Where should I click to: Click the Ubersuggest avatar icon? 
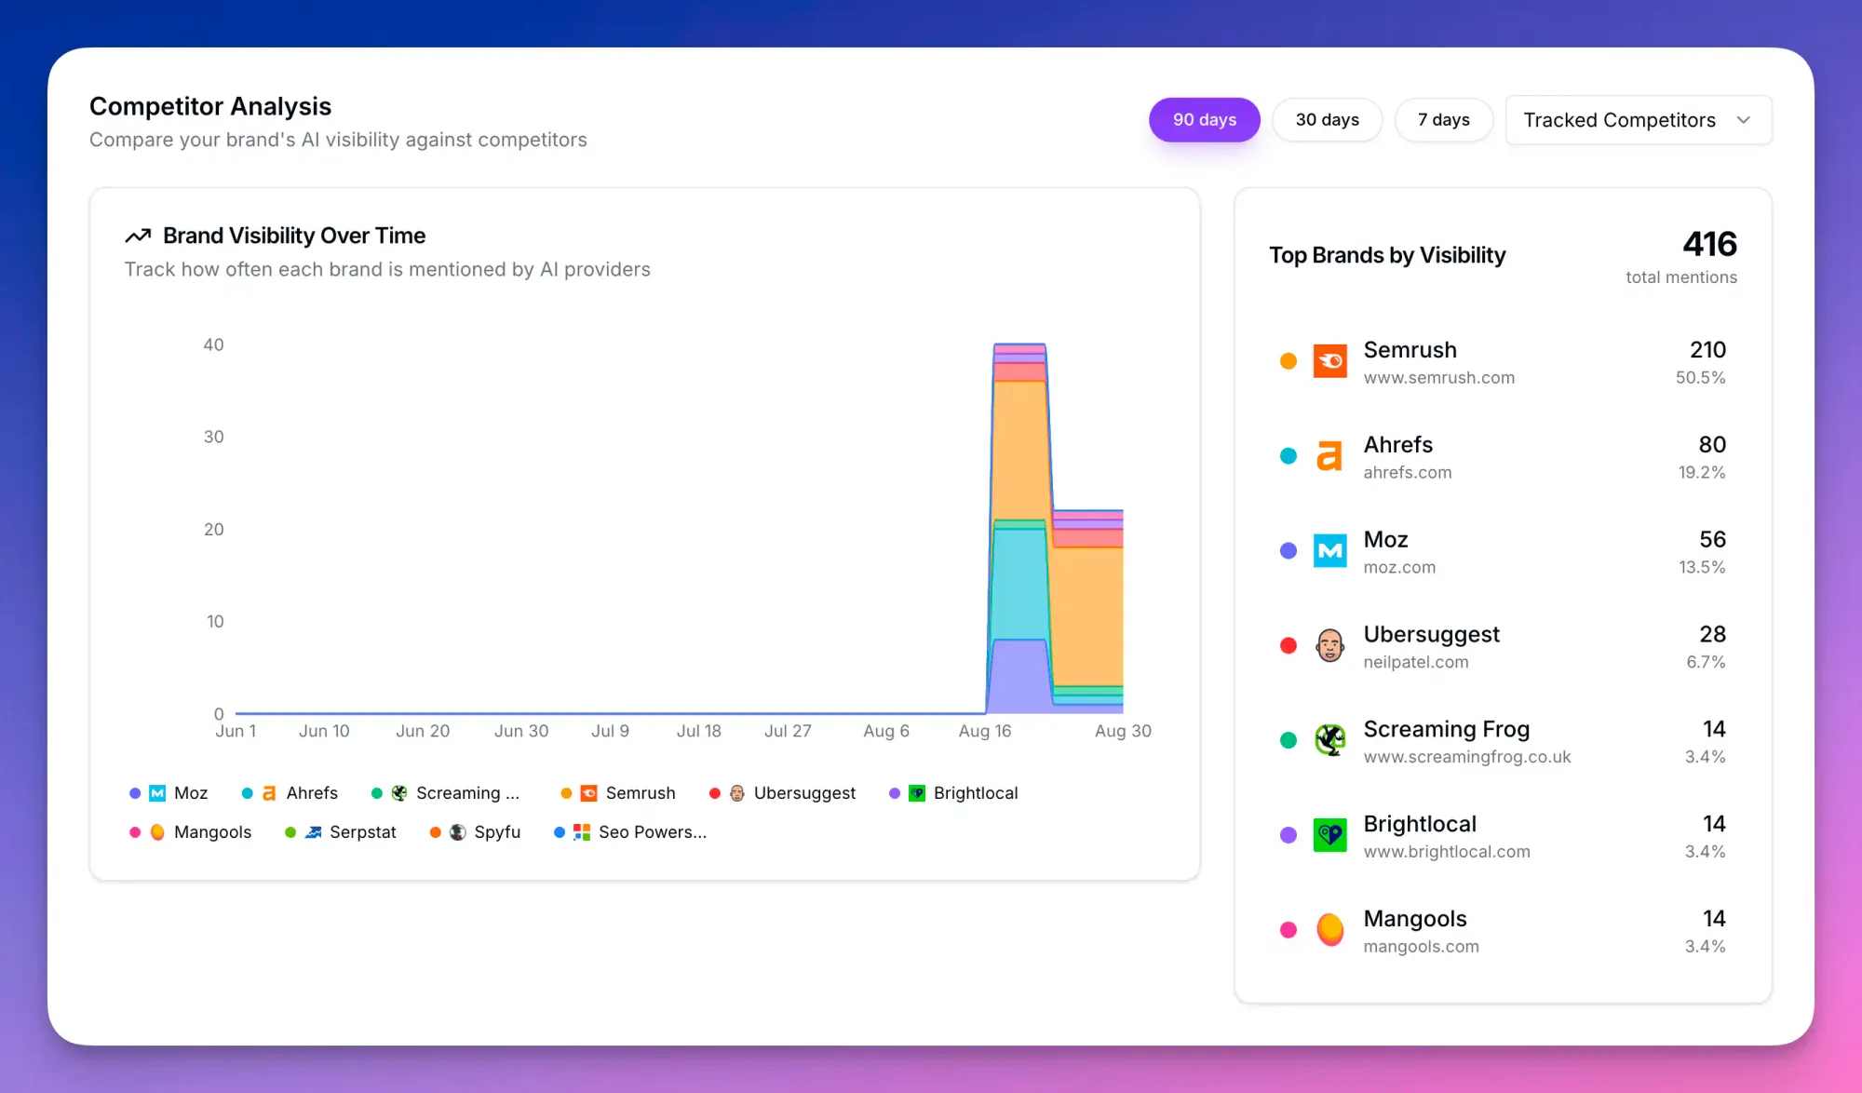[1329, 645]
